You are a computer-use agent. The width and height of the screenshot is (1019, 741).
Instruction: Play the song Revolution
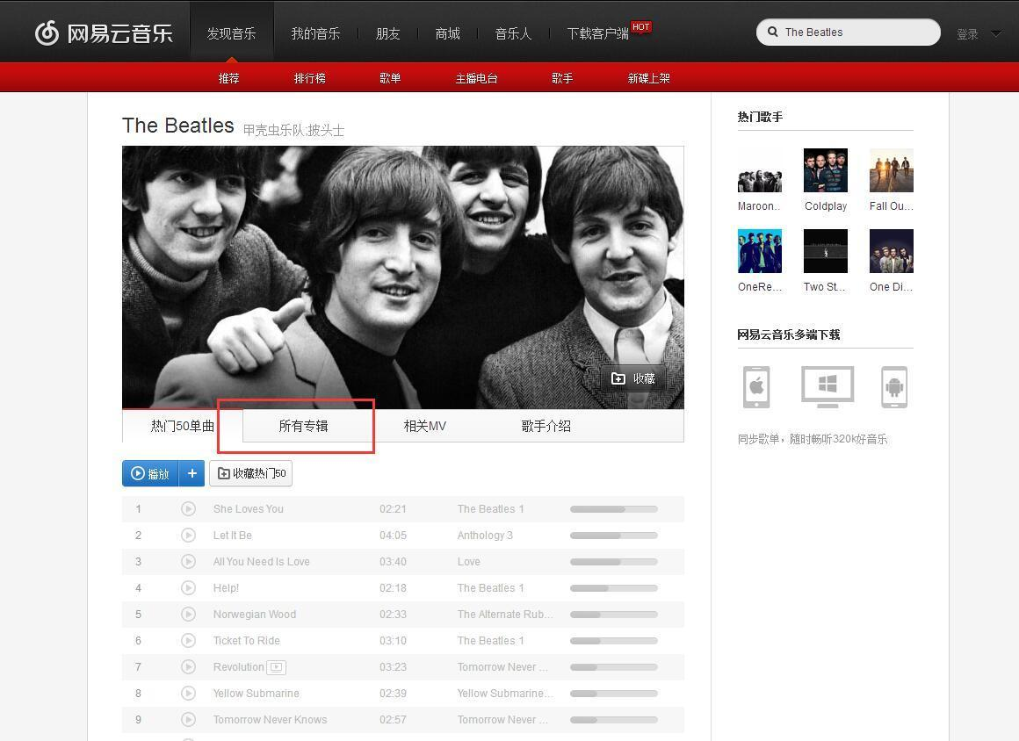pyautogui.click(x=188, y=667)
